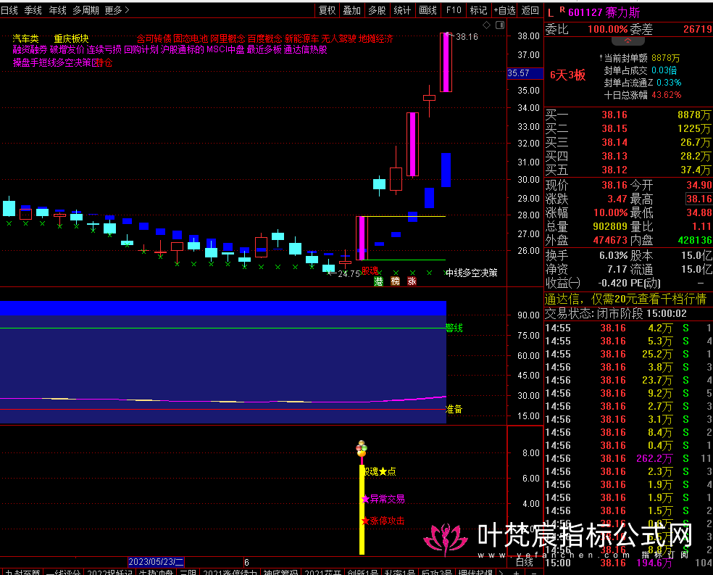Click the diamond icon above the chart

[x=486, y=25]
